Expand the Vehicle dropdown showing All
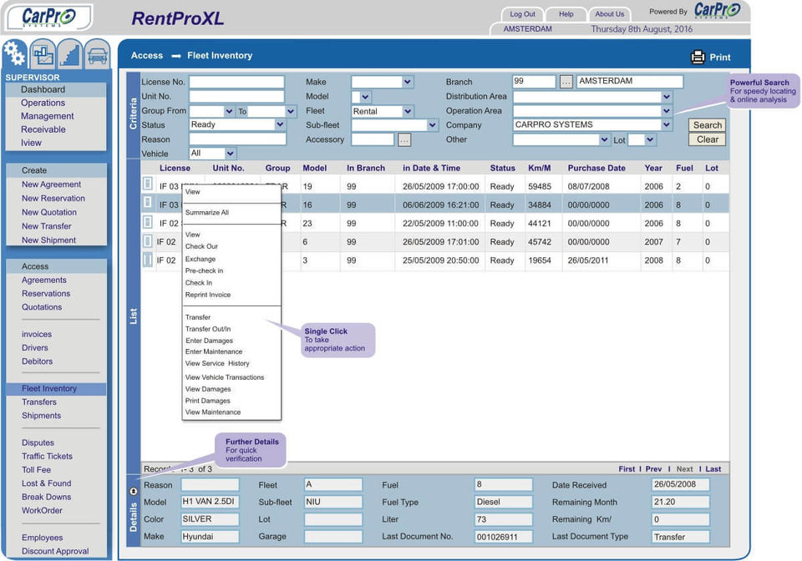The width and height of the screenshot is (802, 561). [x=230, y=154]
